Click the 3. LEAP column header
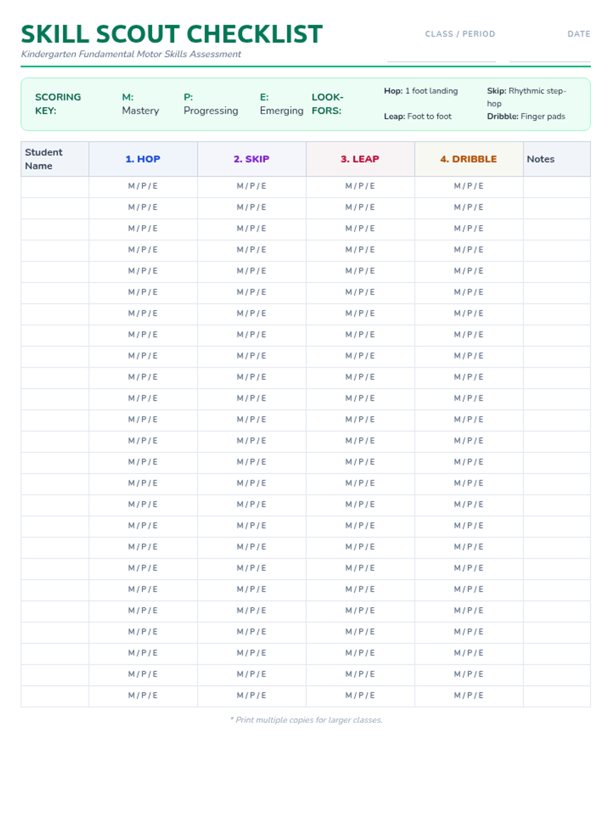611x815 pixels. point(360,159)
